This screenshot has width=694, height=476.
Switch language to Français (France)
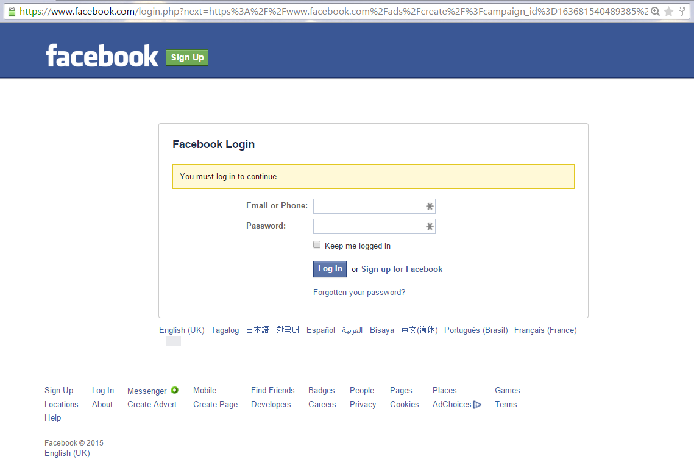(x=545, y=330)
